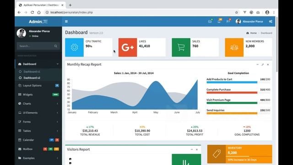Click the AdminLTE logo link
The width and height of the screenshot is (293, 165).
tap(38, 22)
